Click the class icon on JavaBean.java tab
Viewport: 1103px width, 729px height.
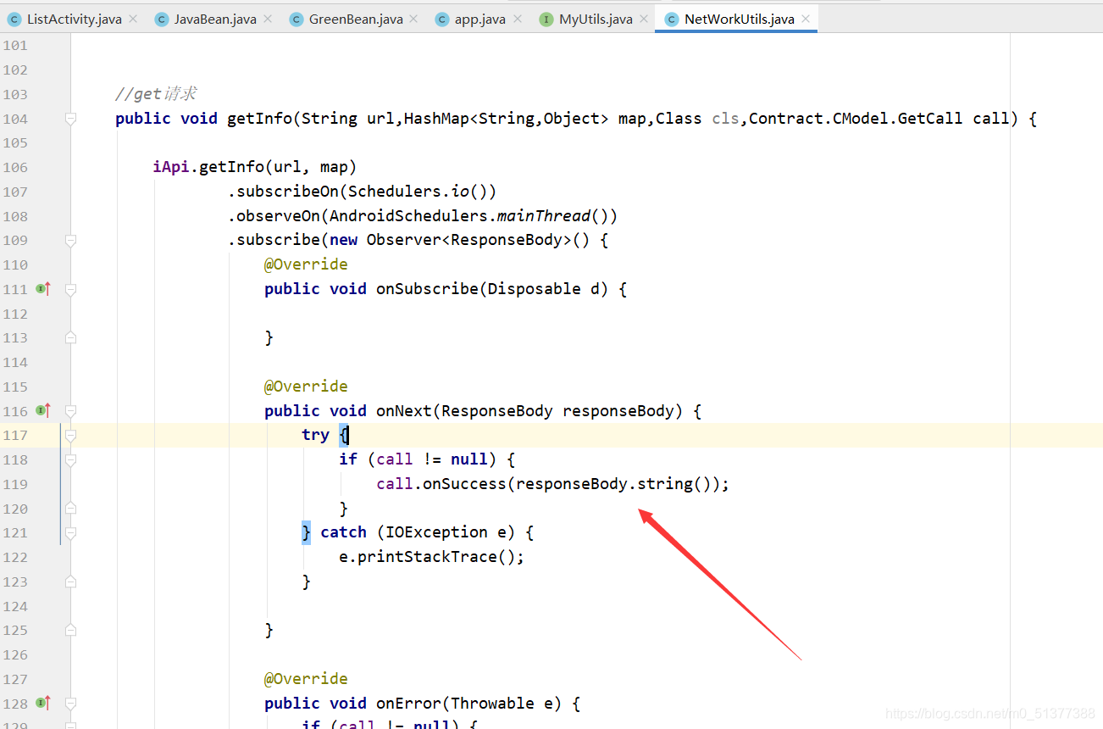pyautogui.click(x=162, y=19)
